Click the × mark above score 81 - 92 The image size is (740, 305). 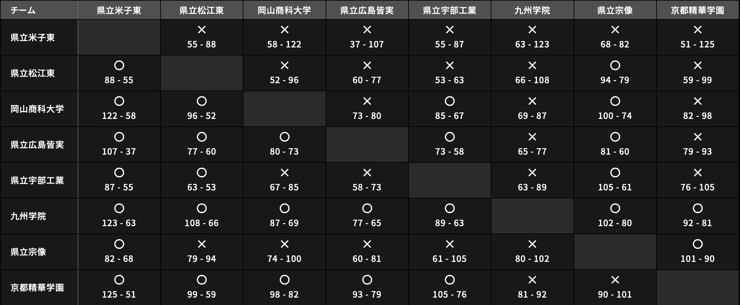tap(532, 280)
